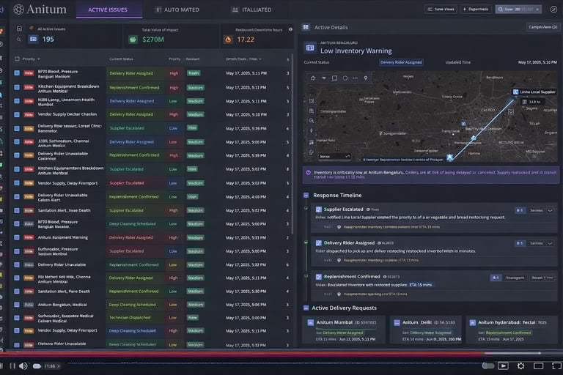Click the Anitum Delhi delivery card icon
The width and height of the screenshot is (563, 375).
tap(397, 322)
